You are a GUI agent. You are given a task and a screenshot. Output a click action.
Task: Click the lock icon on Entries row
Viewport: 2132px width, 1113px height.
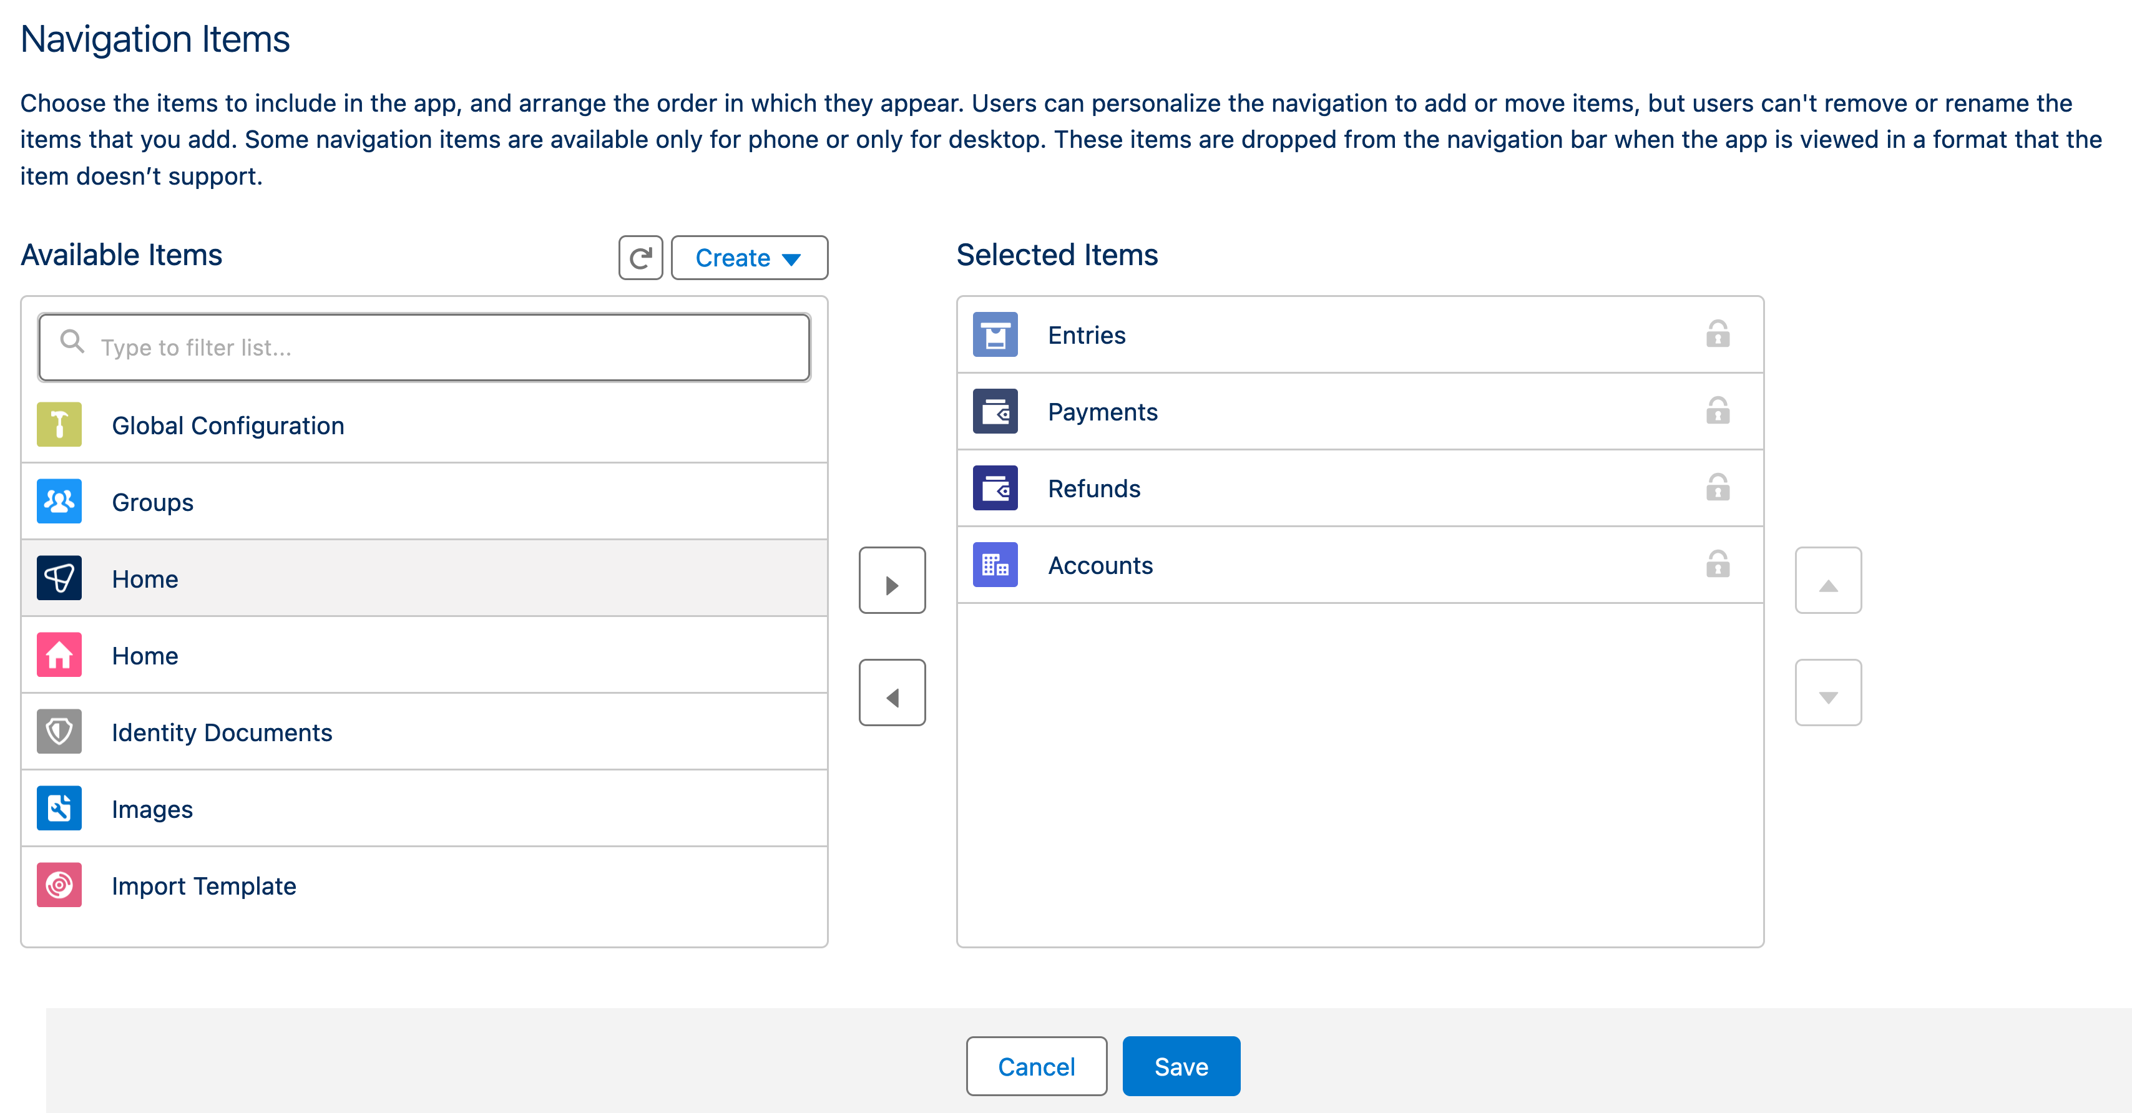(x=1718, y=334)
